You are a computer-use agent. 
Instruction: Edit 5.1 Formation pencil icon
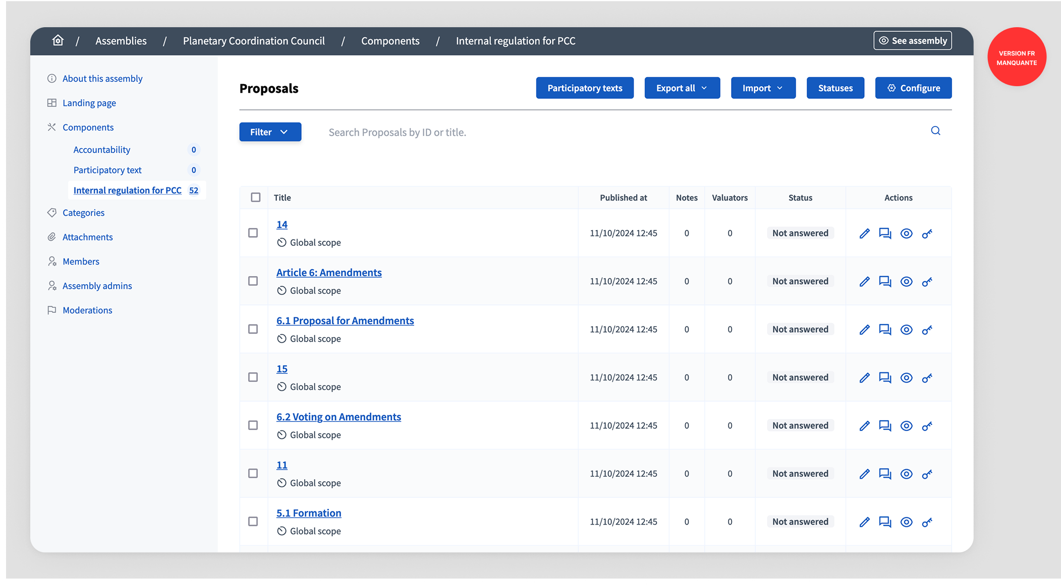[864, 522]
